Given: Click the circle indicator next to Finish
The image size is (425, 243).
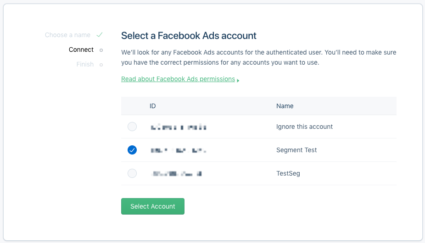Looking at the screenshot, I should pos(101,65).
